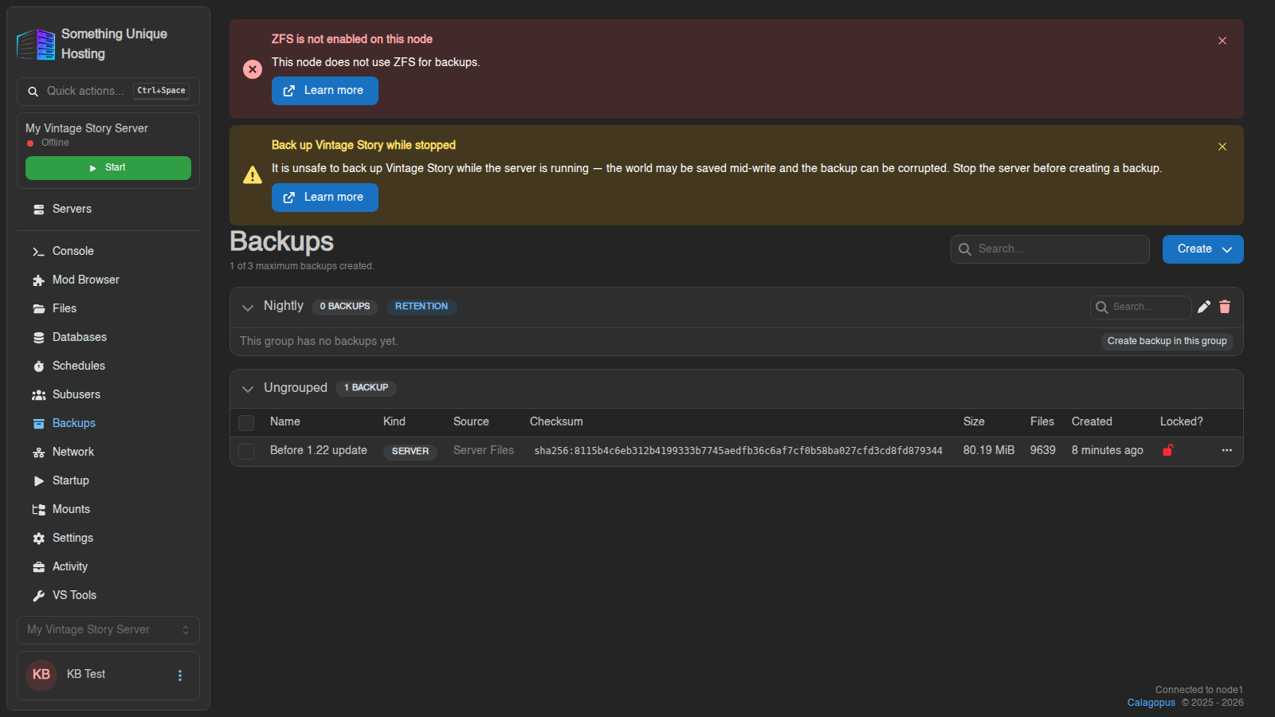Edit the Nightly group with pencil icon

[1204, 307]
